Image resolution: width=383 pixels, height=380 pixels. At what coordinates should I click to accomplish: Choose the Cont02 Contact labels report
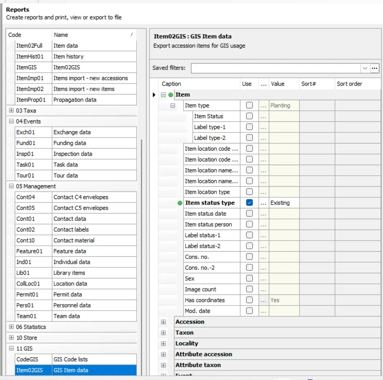[76, 230]
